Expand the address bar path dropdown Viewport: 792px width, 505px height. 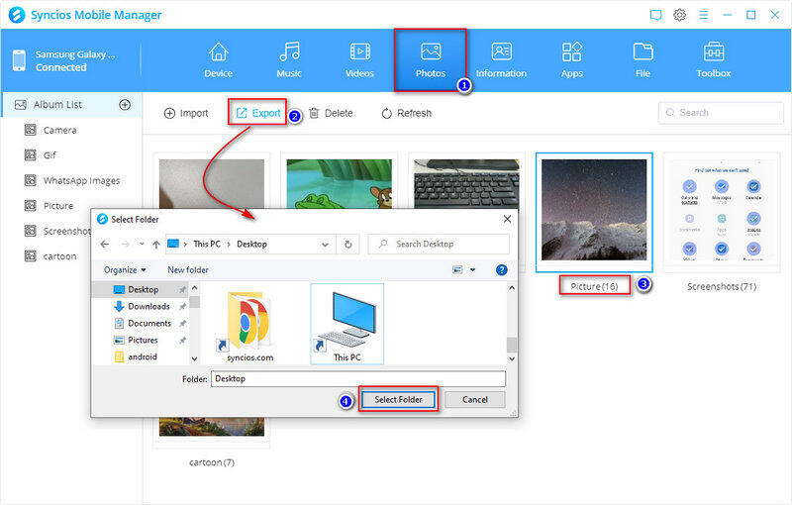click(x=327, y=244)
